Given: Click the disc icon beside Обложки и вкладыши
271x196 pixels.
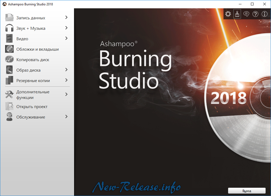Looking at the screenshot, I should pos(9,49).
